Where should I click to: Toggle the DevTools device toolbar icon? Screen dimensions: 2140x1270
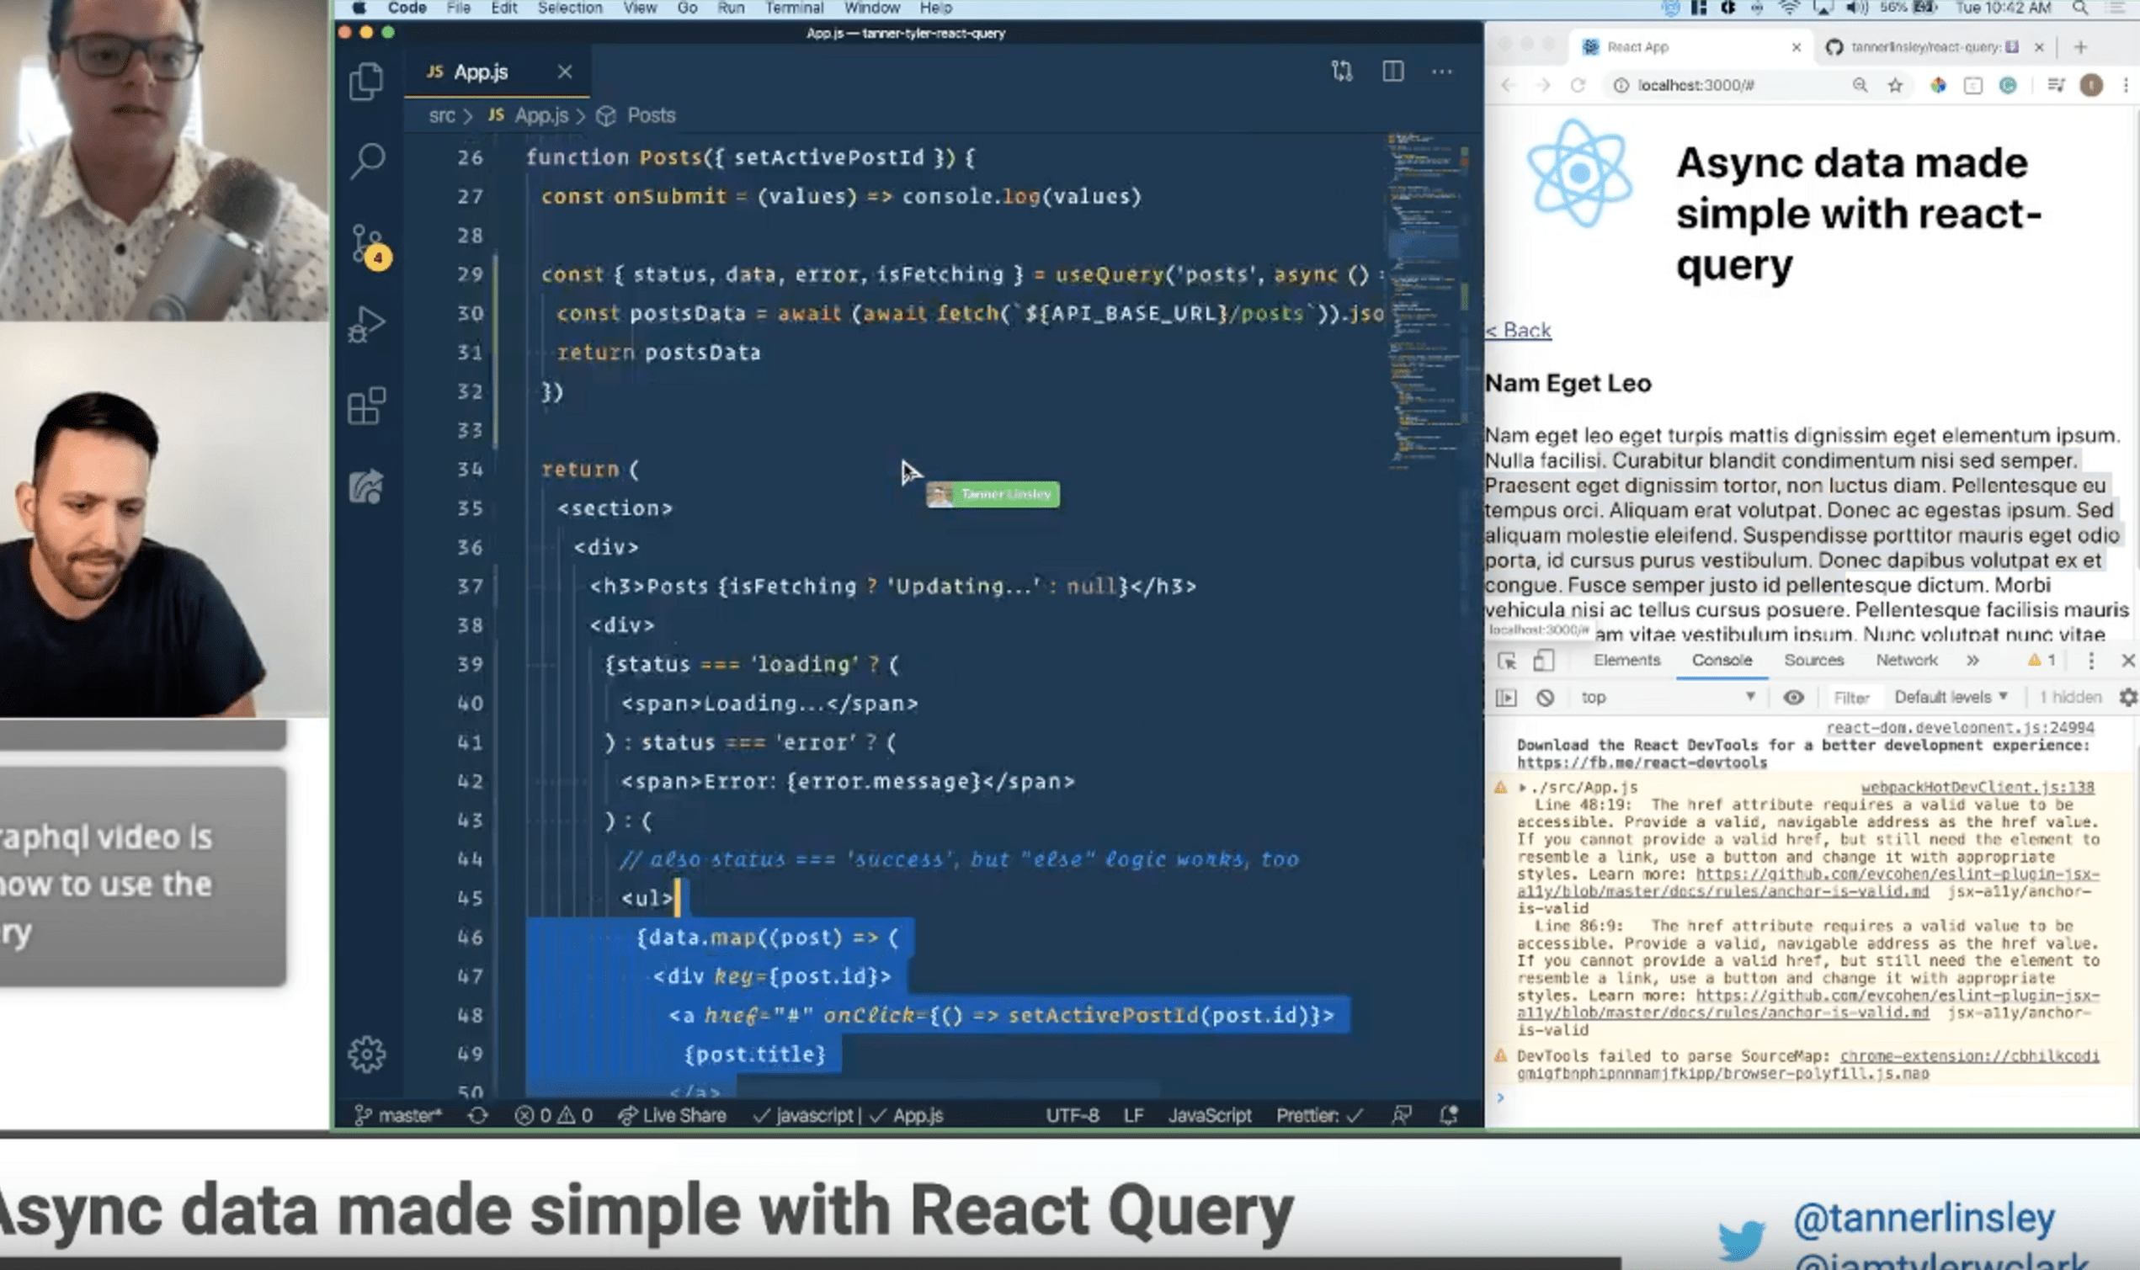1542,661
